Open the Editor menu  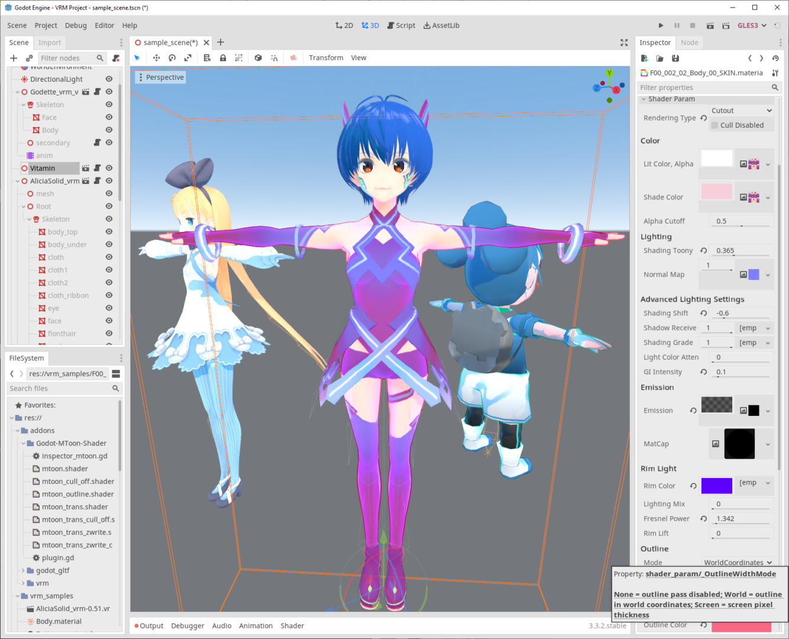104,25
